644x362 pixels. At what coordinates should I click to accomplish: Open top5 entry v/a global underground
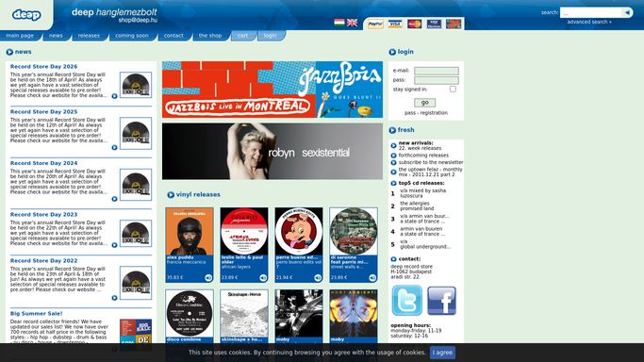425,244
